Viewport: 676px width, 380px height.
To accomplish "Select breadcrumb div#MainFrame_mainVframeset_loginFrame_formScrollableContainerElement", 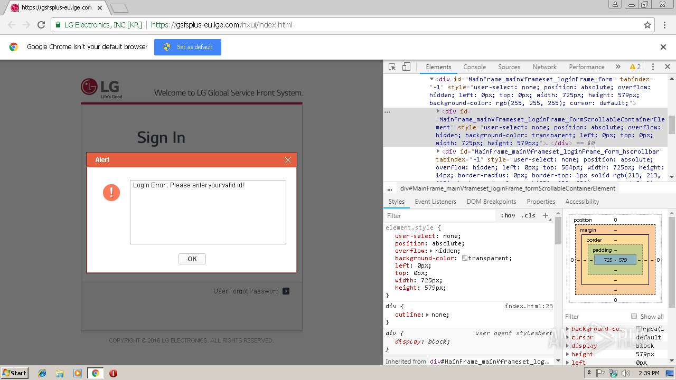I will [x=508, y=188].
